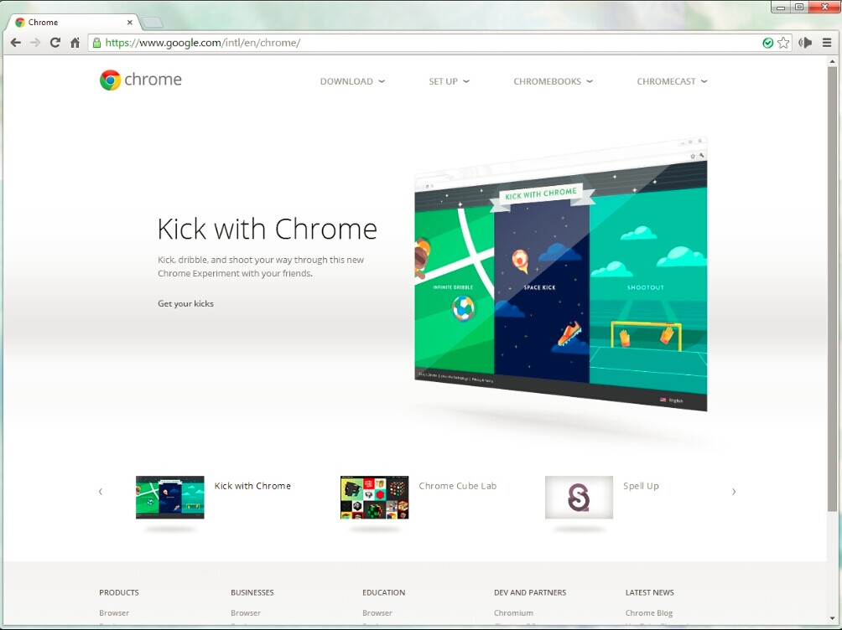The image size is (842, 630).
Task: Open the Chrome Blog link in the footer
Action: pos(648,612)
